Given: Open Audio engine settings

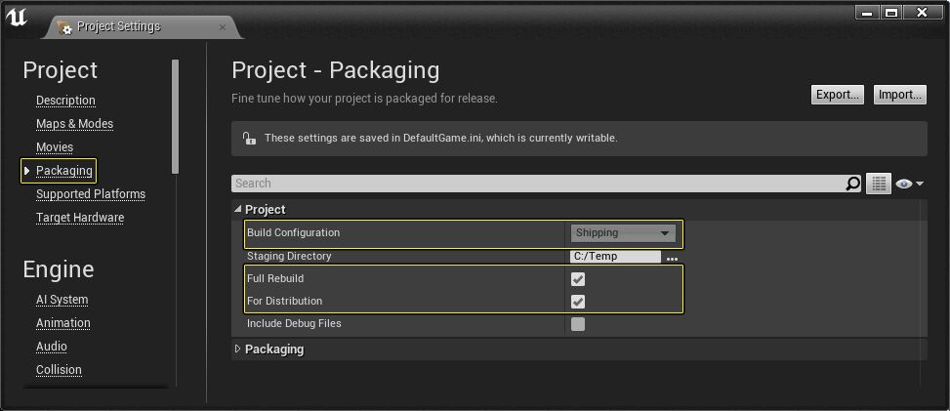Looking at the screenshot, I should coord(52,347).
